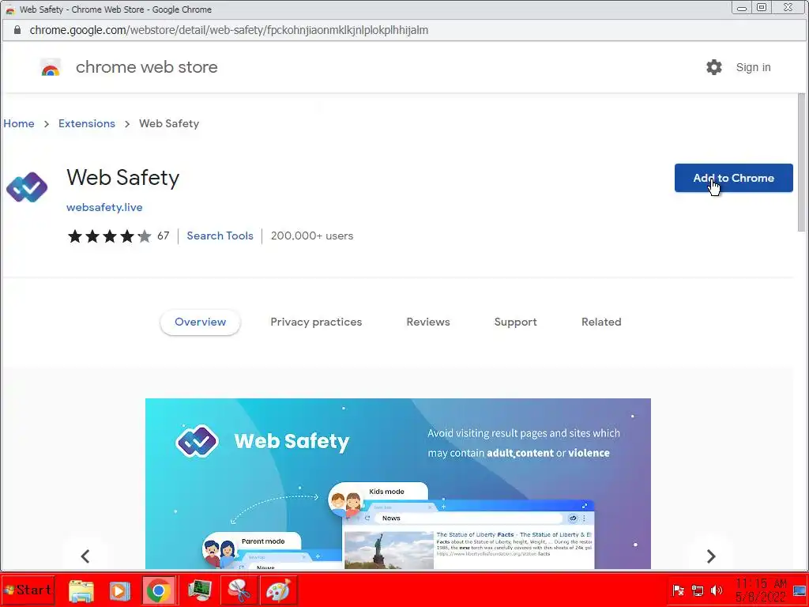Click the page vertical scrollbar thumb
Viewport: 809px width, 607px height.
pos(801,163)
